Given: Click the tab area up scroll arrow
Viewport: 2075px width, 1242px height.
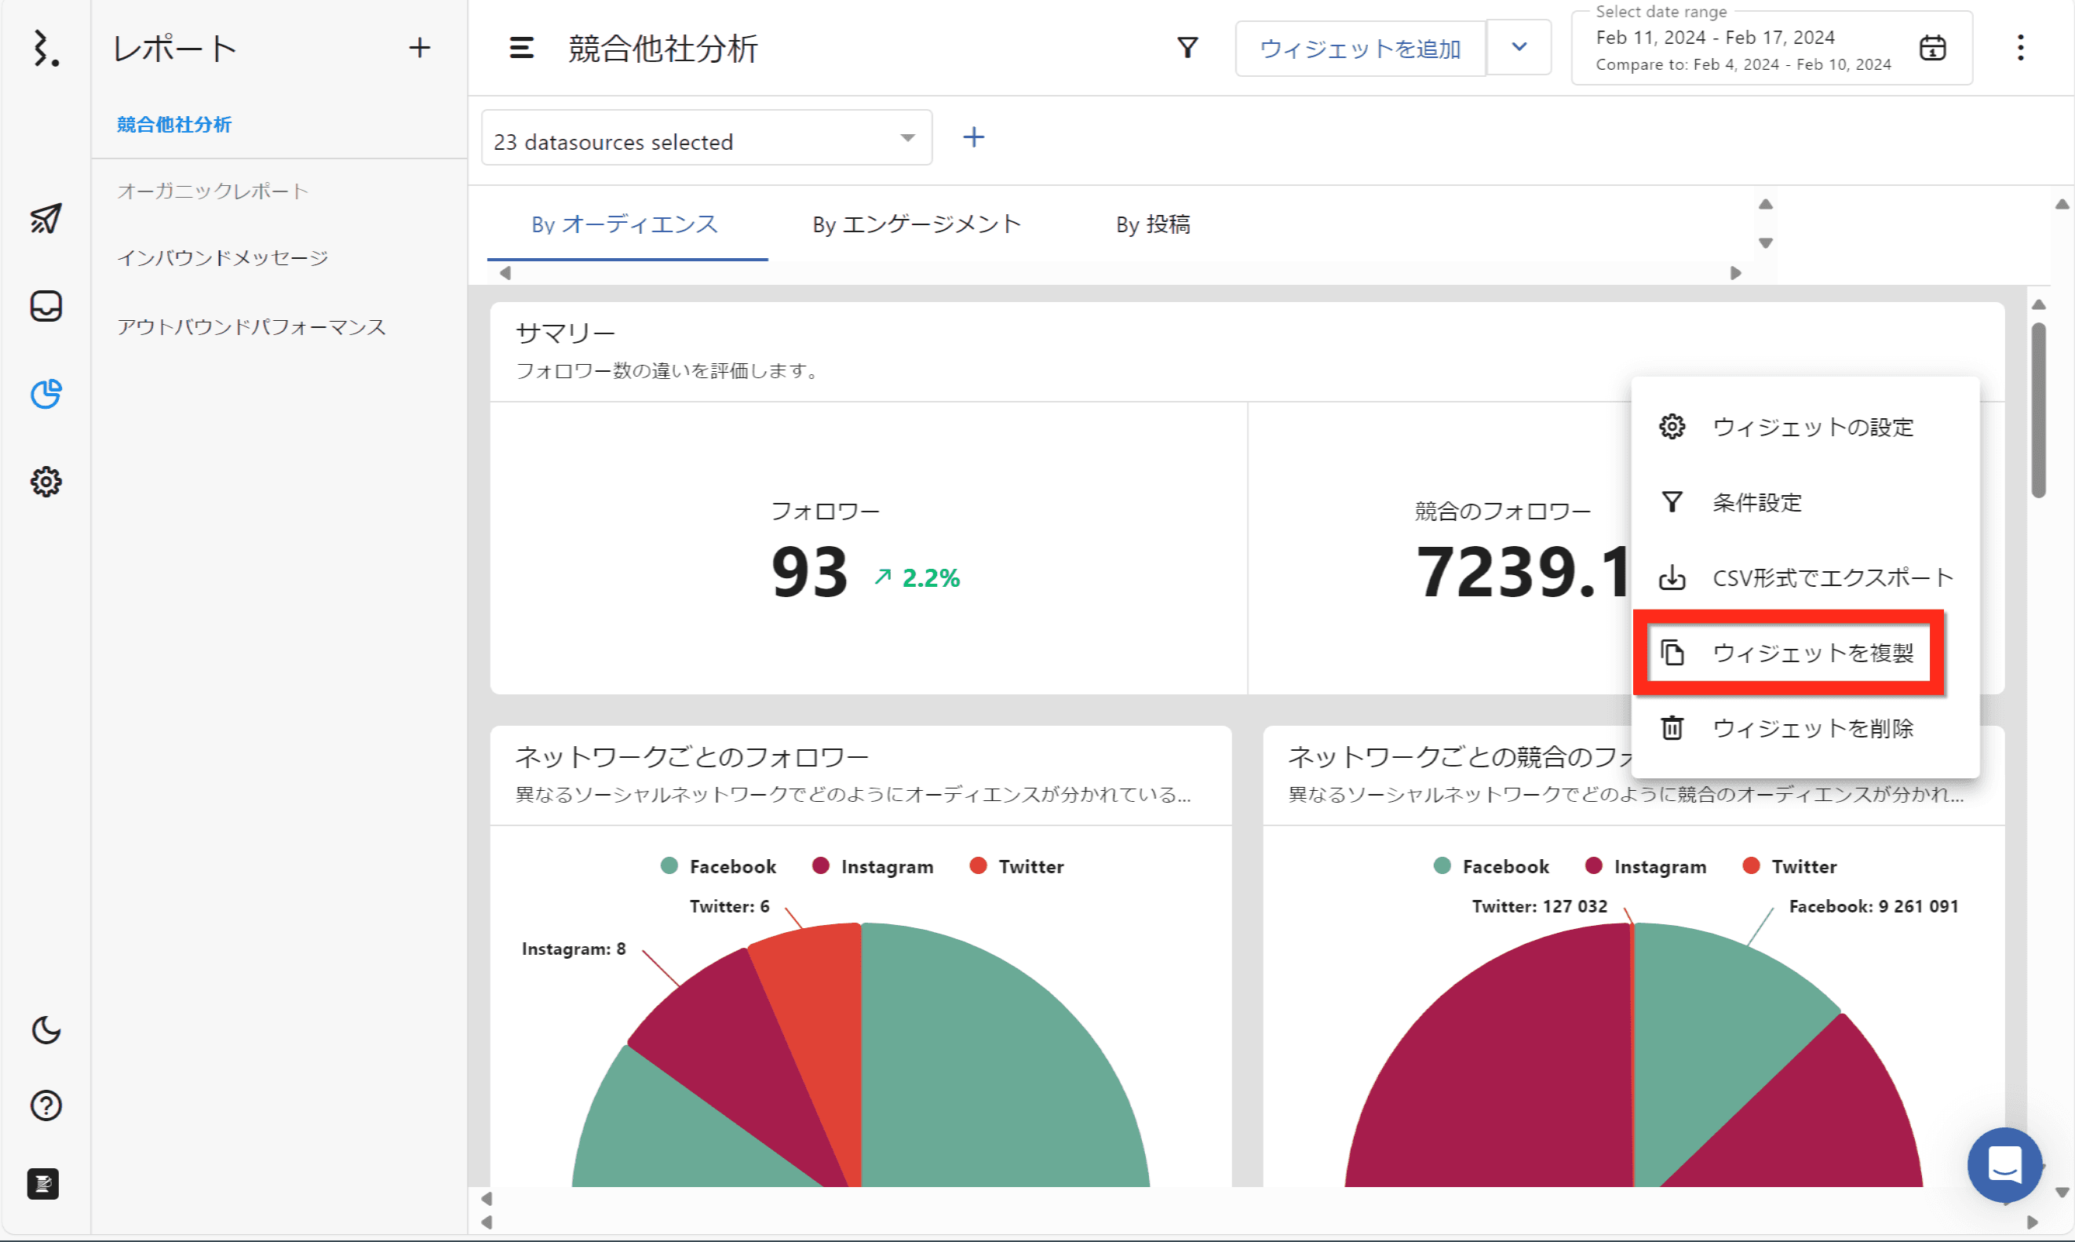Looking at the screenshot, I should tap(1765, 204).
